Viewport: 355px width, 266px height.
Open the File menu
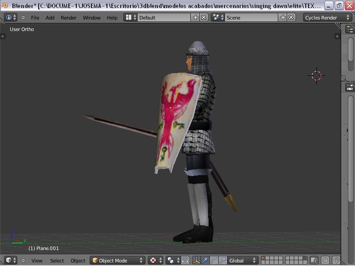(x=35, y=17)
